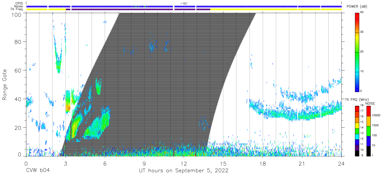
Task: Click the "TX Freq" row label
Action: click(x=17, y=9)
